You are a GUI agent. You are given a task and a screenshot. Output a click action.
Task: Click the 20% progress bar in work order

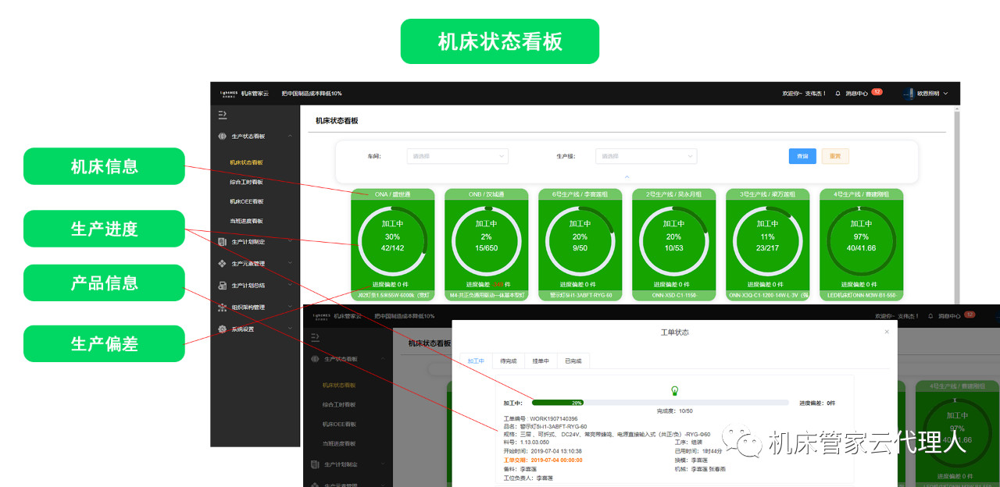[557, 403]
